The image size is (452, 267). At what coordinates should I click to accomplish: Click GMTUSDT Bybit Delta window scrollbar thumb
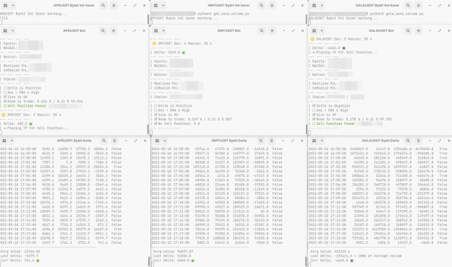(x=306, y=261)
